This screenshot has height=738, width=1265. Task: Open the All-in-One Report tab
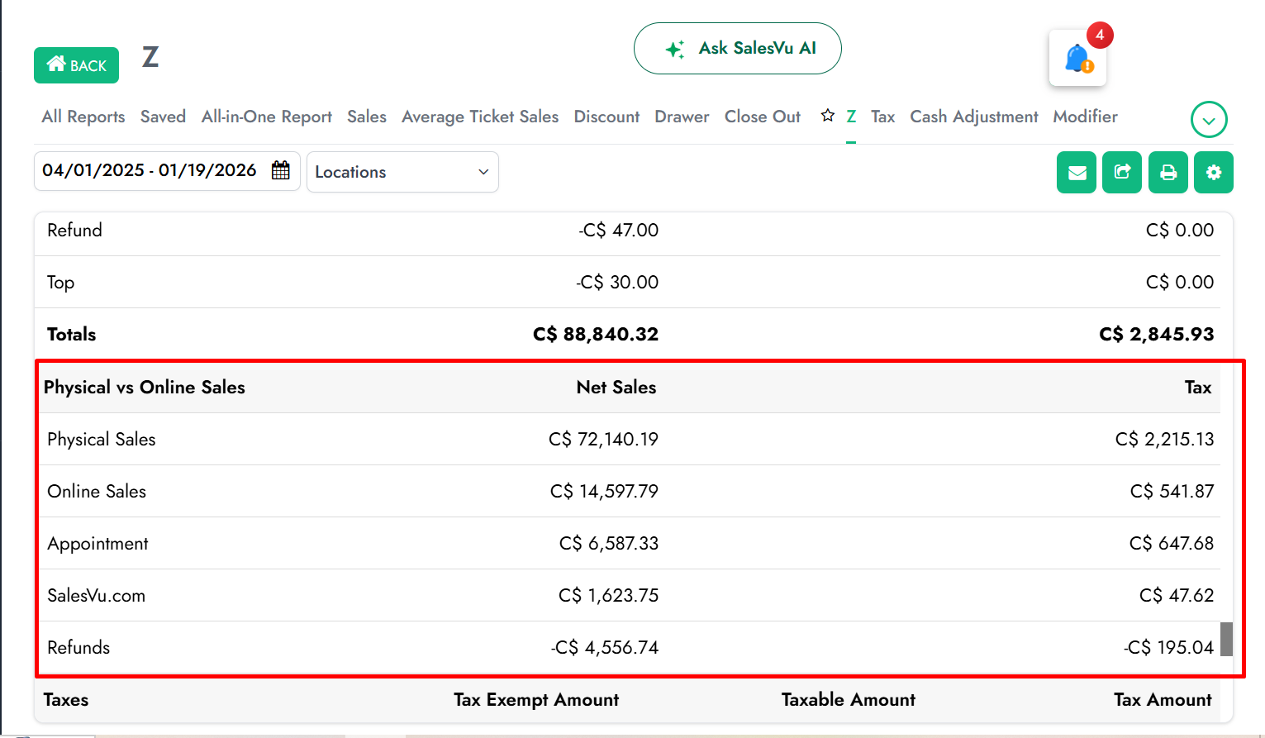coord(266,117)
